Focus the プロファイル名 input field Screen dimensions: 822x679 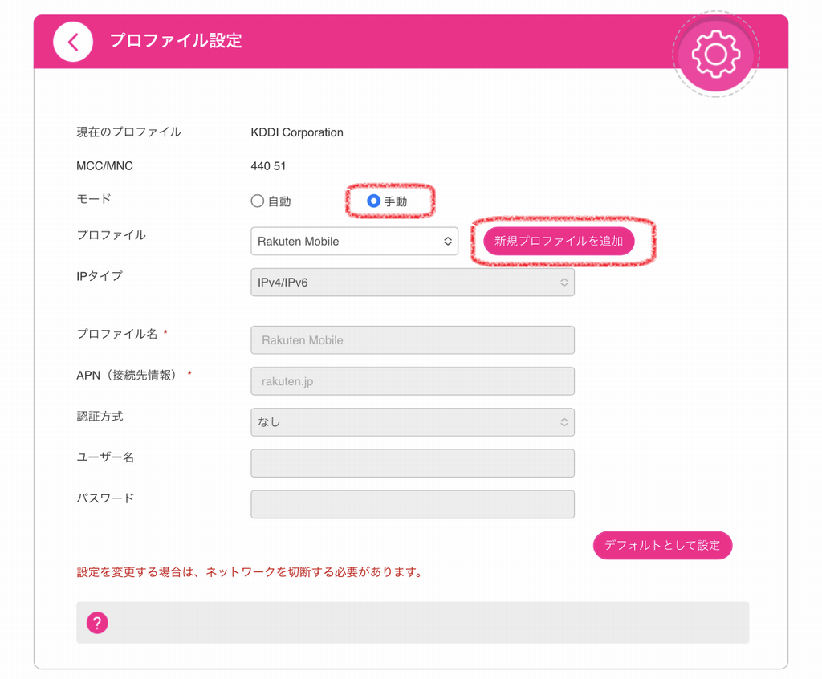point(413,340)
